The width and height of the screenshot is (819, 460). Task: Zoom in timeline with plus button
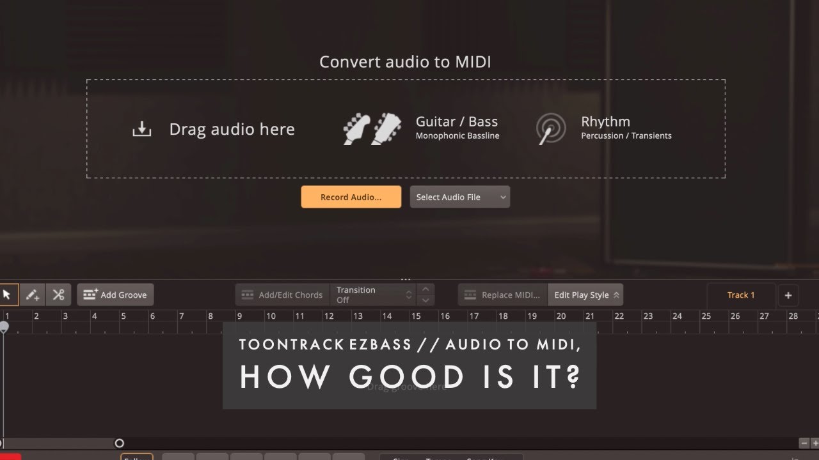815,443
